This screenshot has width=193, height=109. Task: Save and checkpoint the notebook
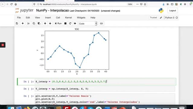17,24
